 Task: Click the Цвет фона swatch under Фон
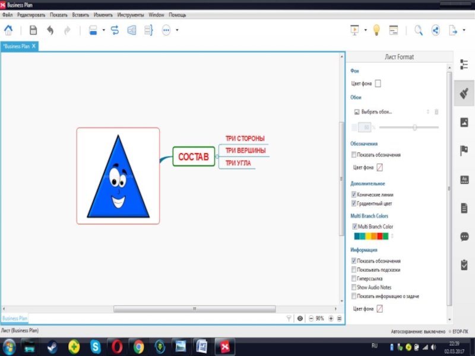(378, 84)
